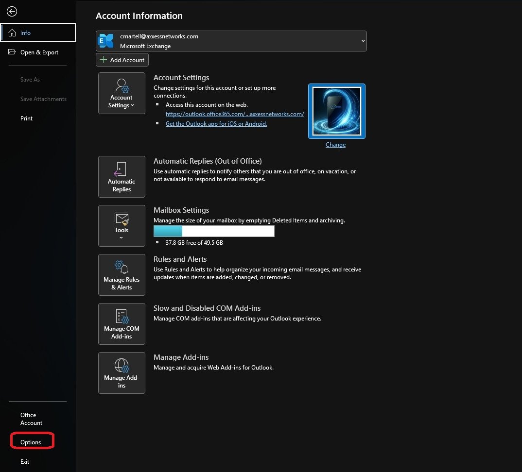The image size is (522, 472).
Task: Expand the account selector dropdown arrow
Action: click(363, 41)
